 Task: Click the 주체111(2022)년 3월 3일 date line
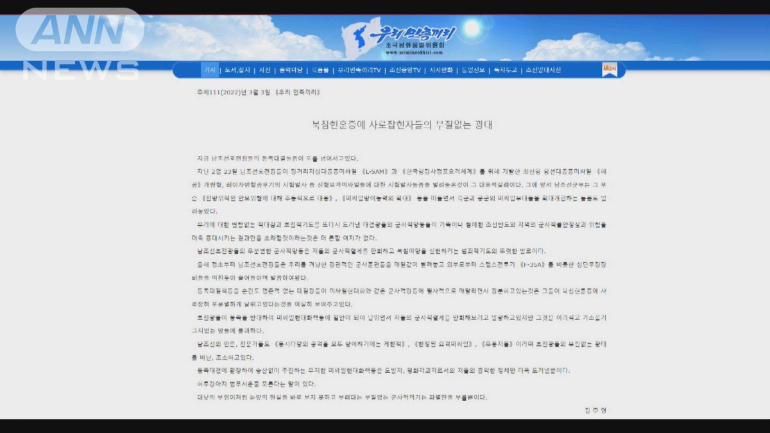pyautogui.click(x=258, y=92)
